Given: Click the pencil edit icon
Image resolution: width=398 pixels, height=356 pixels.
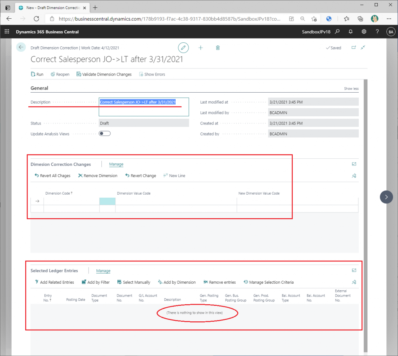Looking at the screenshot, I should point(183,47).
